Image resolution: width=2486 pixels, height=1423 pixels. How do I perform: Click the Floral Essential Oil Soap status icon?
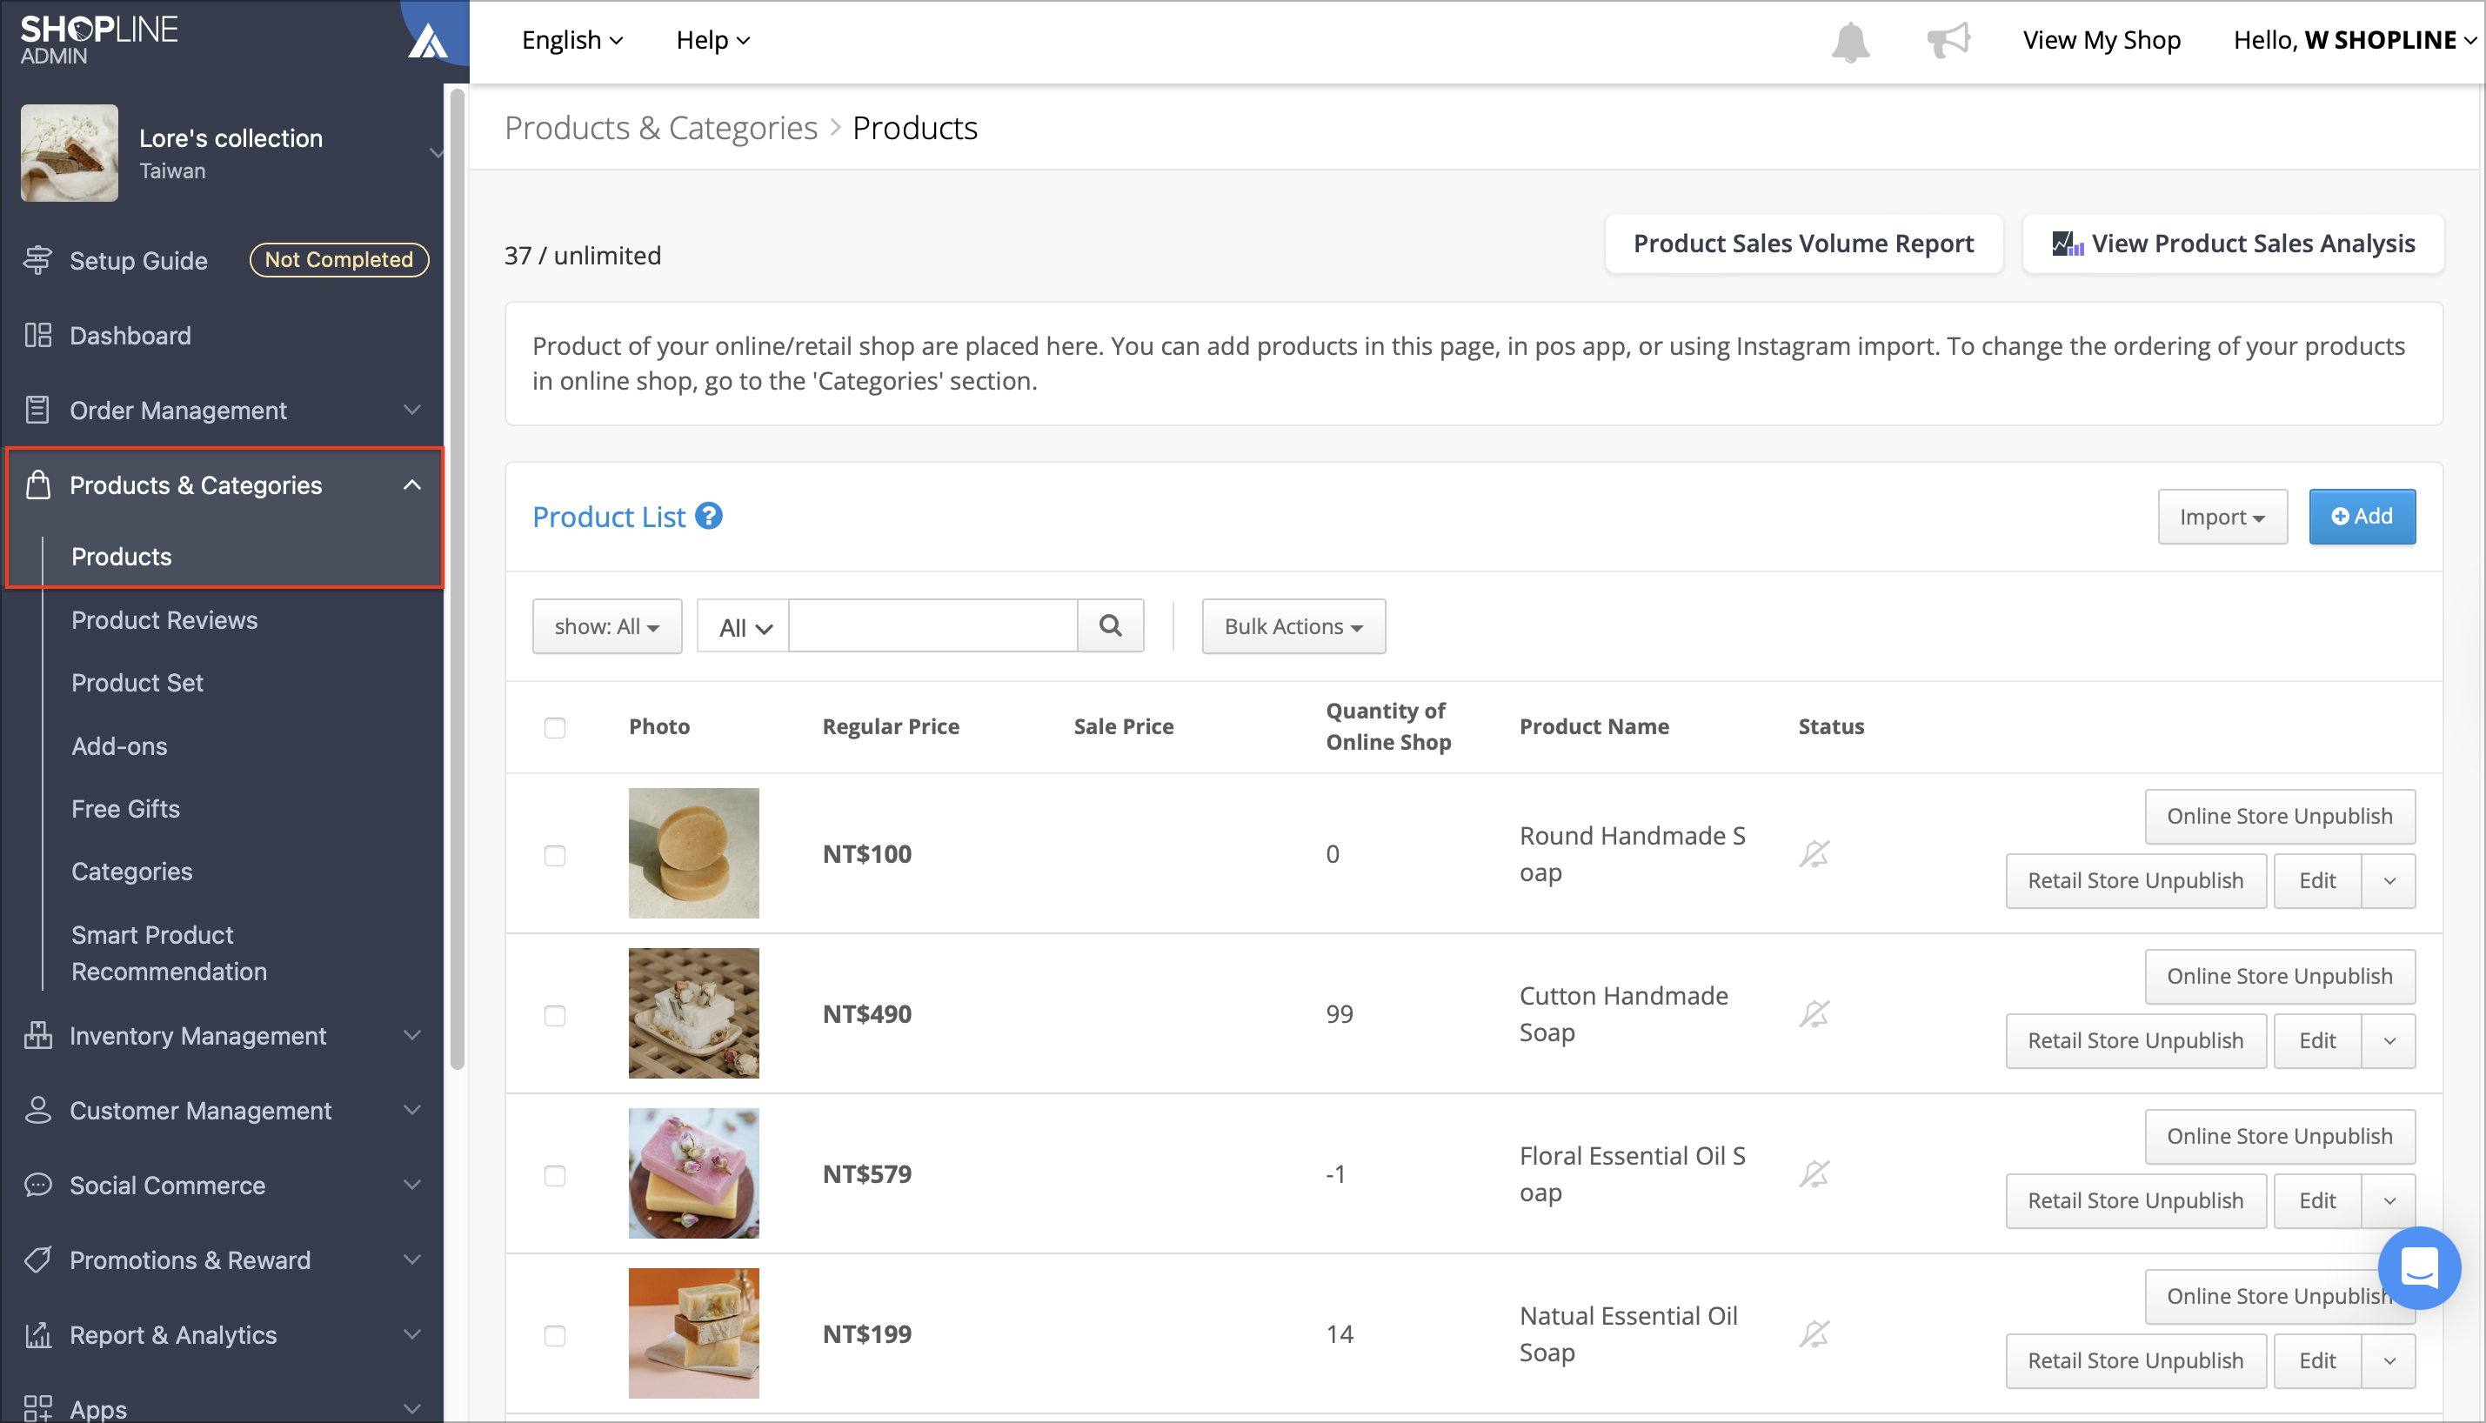click(x=1814, y=1173)
